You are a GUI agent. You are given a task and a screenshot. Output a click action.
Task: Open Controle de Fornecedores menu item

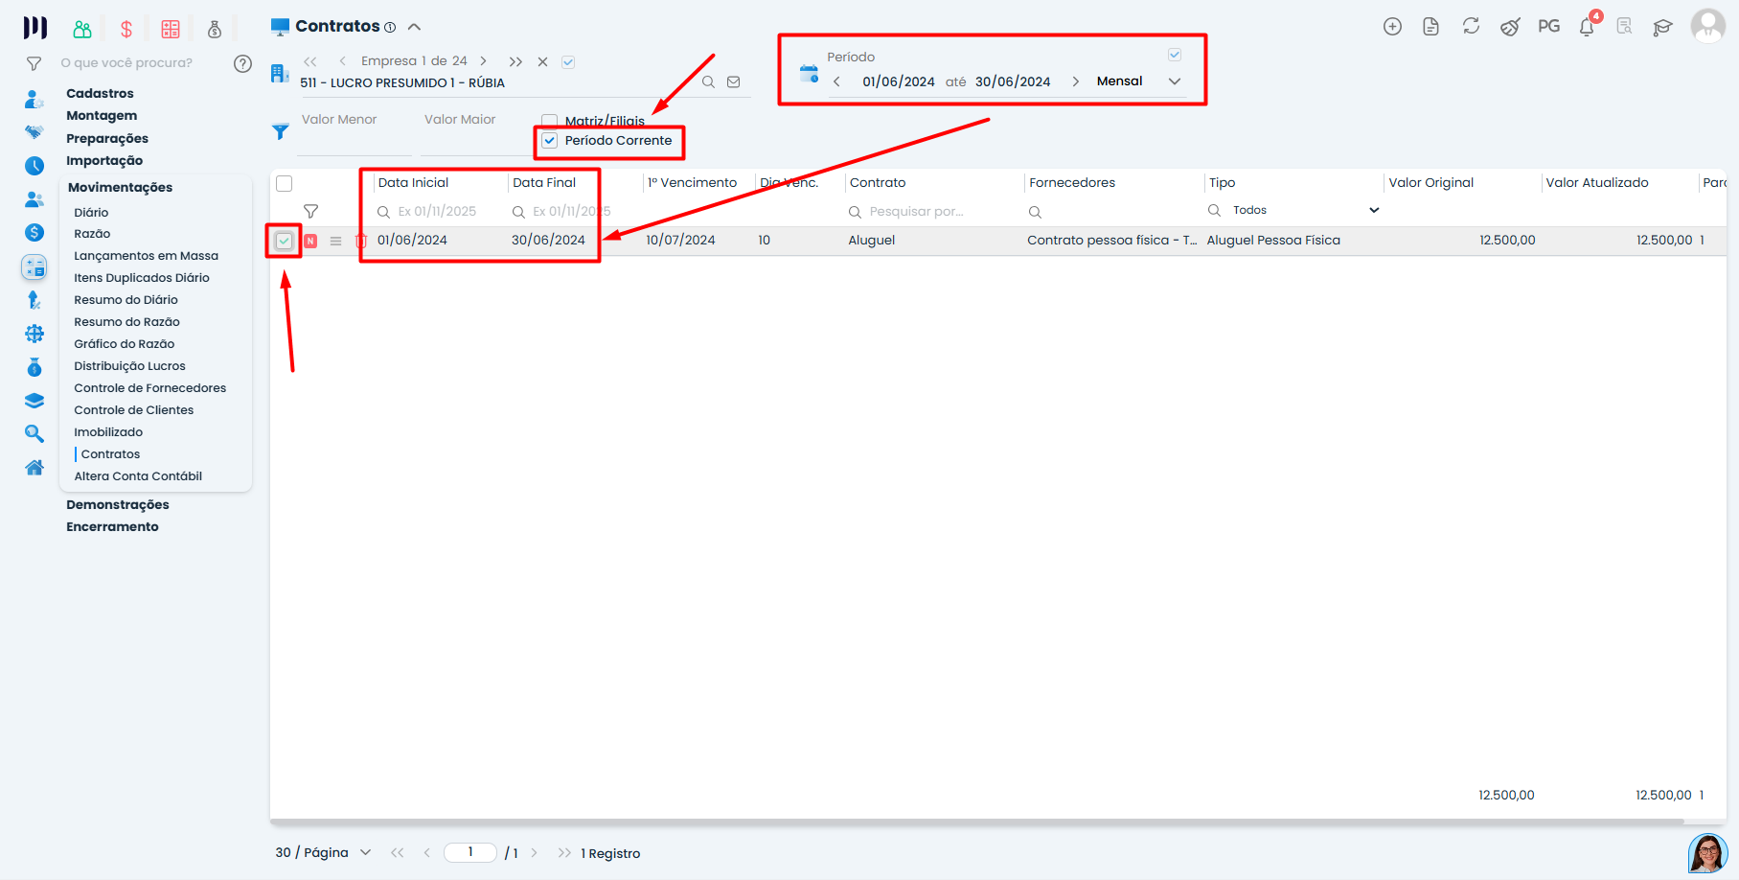[x=149, y=388]
